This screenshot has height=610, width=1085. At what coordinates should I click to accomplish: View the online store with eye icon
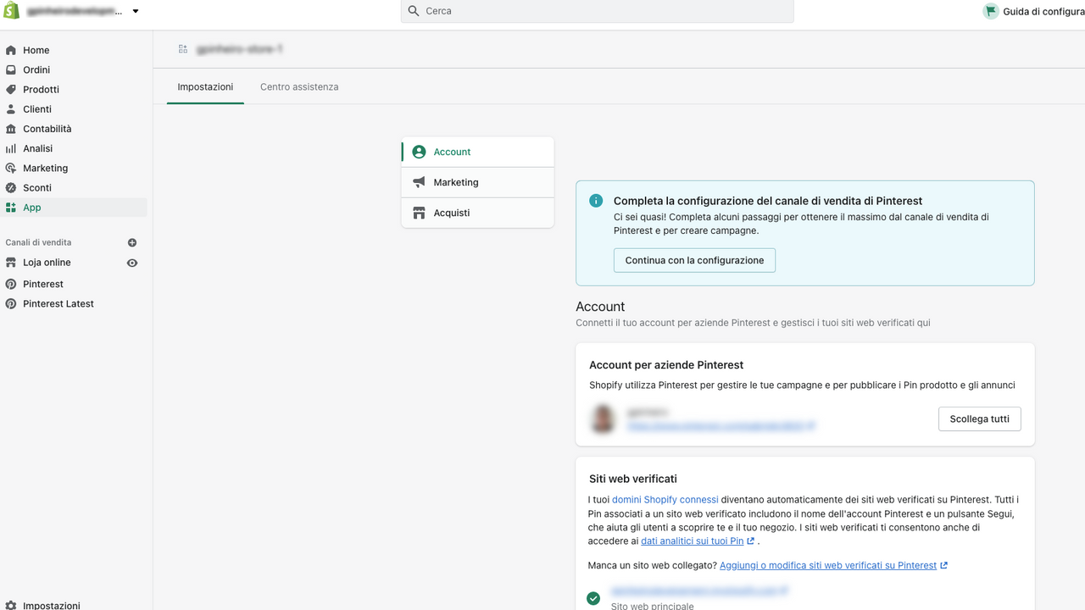click(132, 263)
